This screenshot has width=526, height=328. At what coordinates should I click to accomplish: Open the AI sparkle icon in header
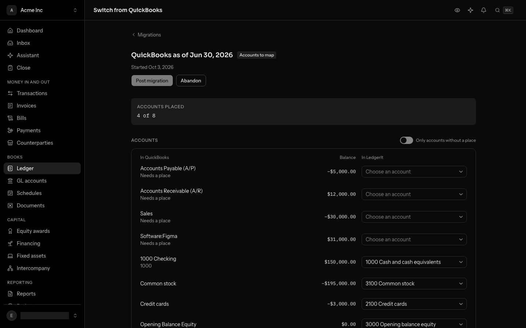[470, 10]
